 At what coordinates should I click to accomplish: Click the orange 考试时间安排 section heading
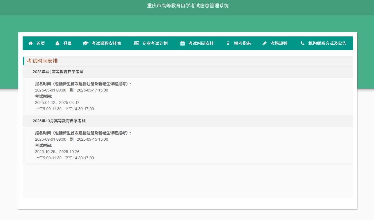pyautogui.click(x=42, y=61)
